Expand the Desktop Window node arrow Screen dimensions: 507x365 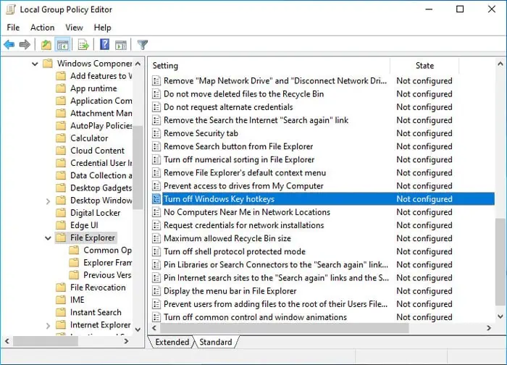click(x=49, y=201)
